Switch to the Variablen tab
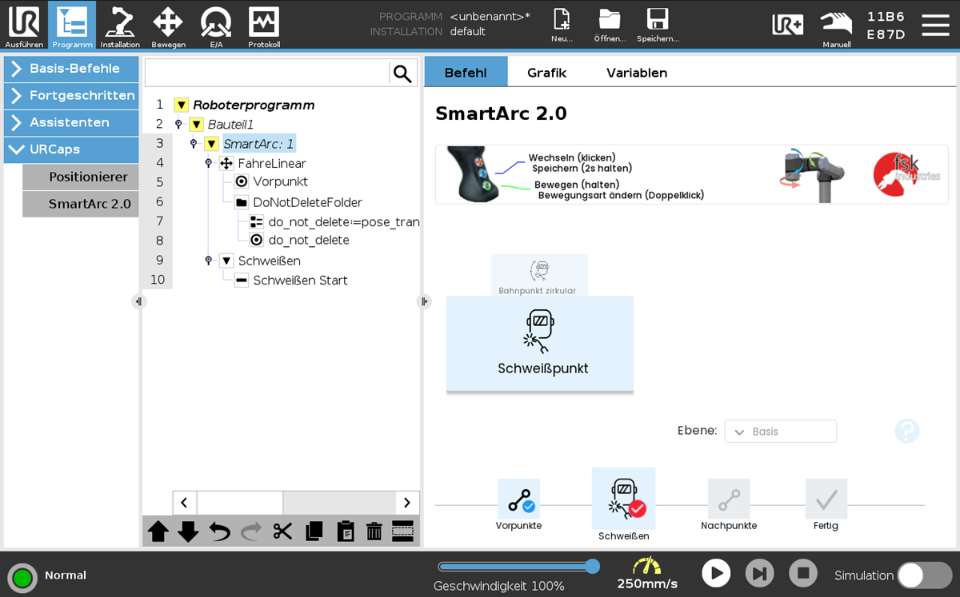The height and width of the screenshot is (597, 960). point(637,72)
